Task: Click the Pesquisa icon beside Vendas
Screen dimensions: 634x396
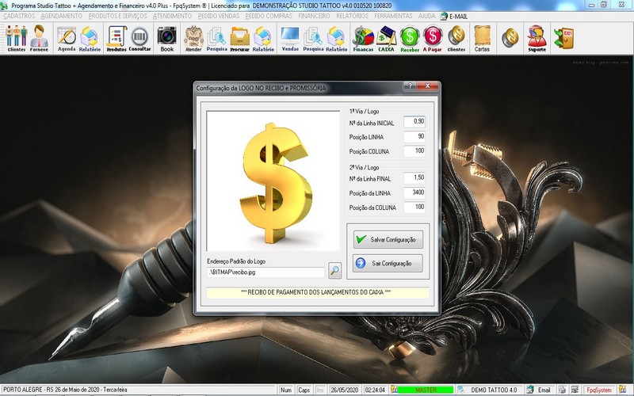Action: (x=313, y=38)
